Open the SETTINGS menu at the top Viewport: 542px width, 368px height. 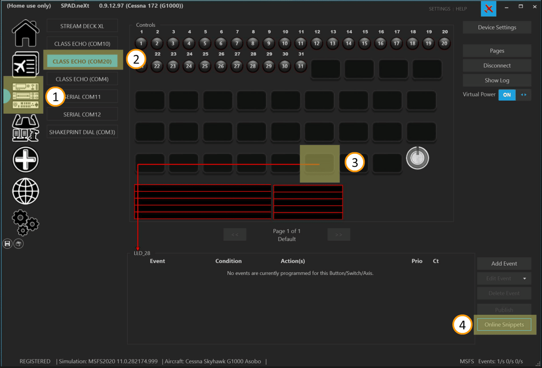(x=439, y=8)
